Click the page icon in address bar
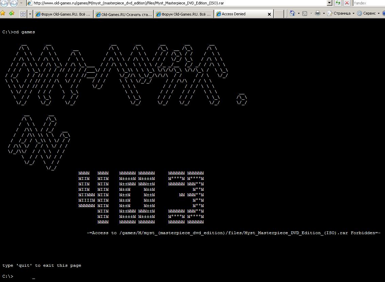The width and height of the screenshot is (385, 282). 30,3
